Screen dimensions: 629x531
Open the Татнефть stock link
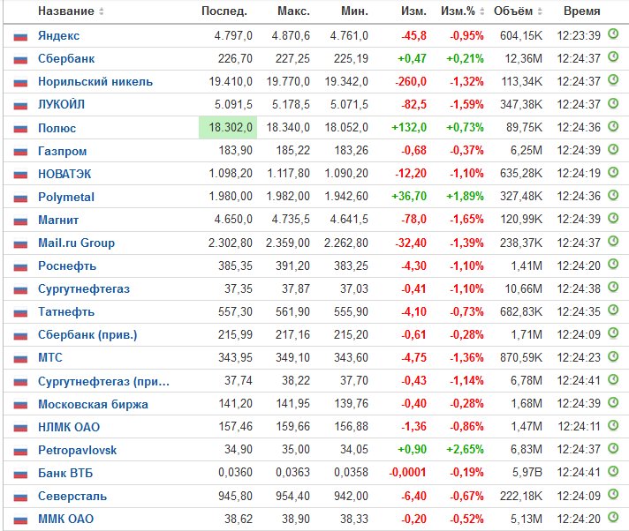coord(66,312)
